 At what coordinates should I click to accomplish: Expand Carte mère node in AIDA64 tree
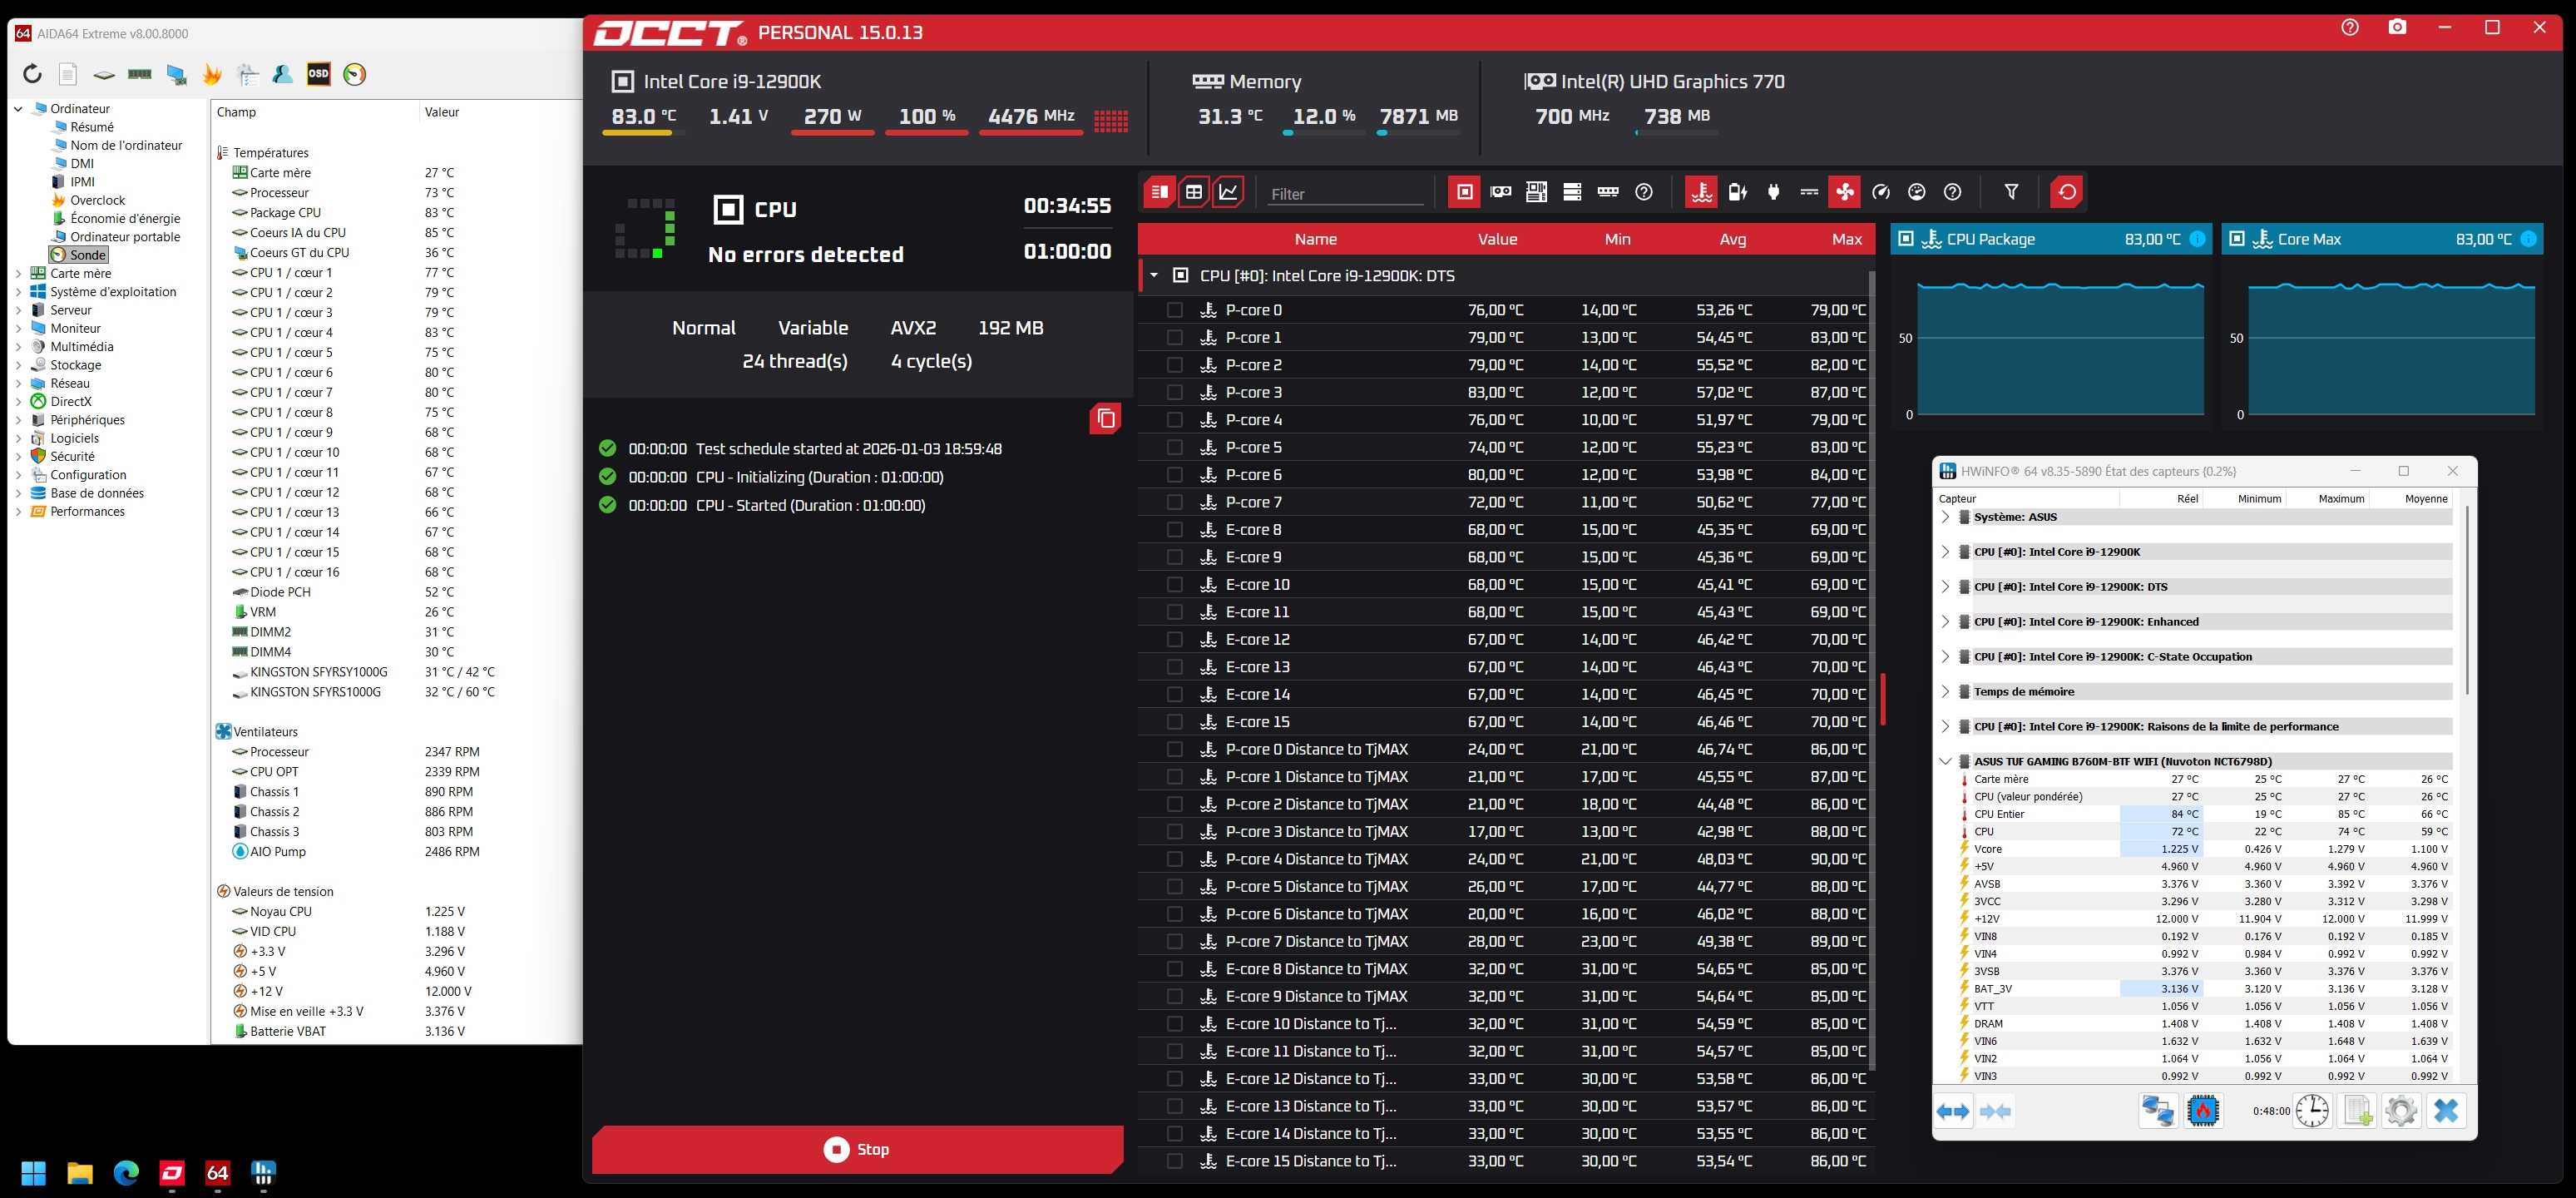click(18, 274)
